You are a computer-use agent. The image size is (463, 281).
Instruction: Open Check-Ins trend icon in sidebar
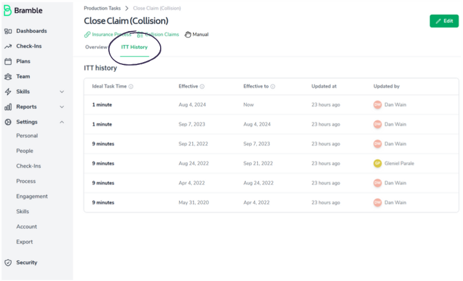pyautogui.click(x=8, y=47)
